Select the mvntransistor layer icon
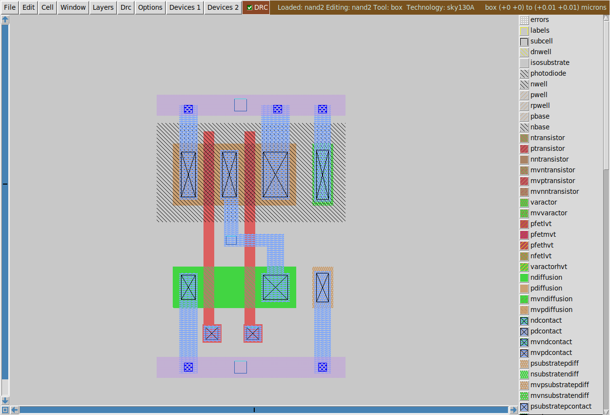This screenshot has height=415, width=610. click(x=524, y=170)
